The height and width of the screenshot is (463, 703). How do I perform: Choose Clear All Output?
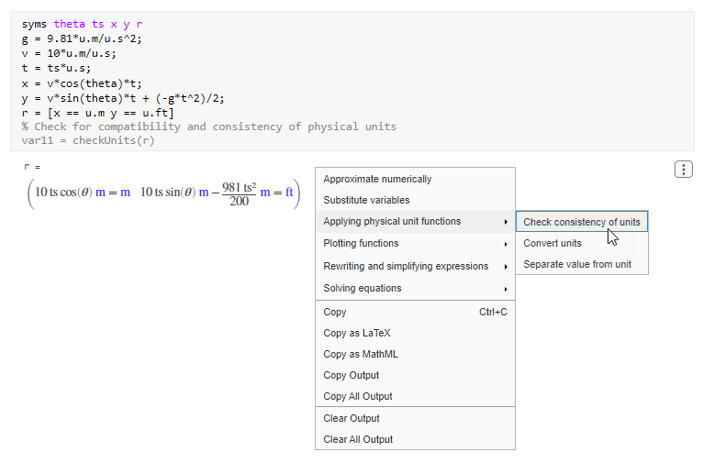pos(358,440)
